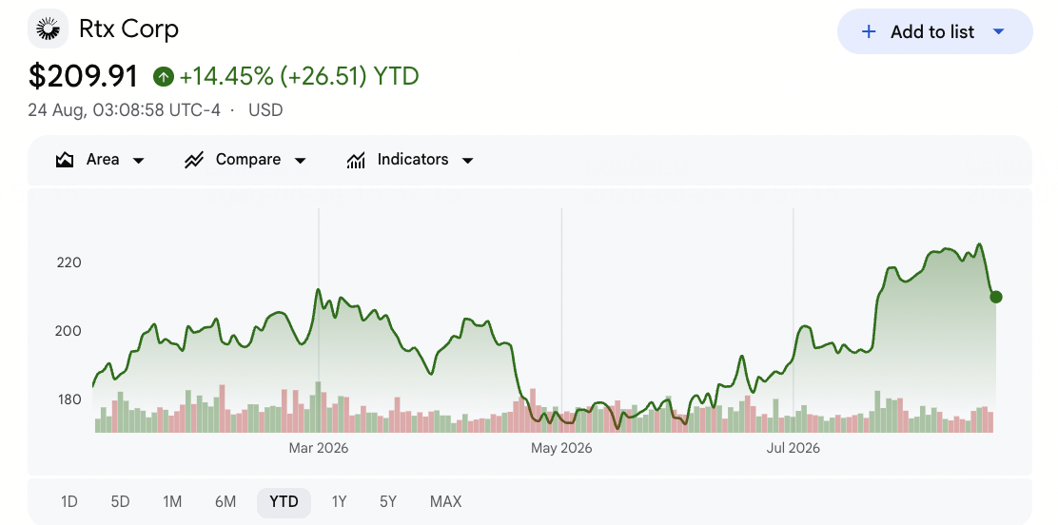1058x525 pixels.
Task: Click the Rtx Corp company logo
Action: click(48, 29)
